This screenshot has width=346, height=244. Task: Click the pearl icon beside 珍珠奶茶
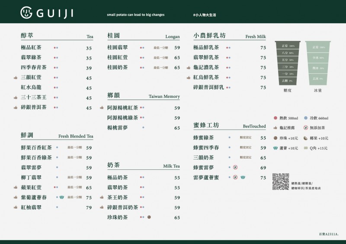tap(149, 217)
